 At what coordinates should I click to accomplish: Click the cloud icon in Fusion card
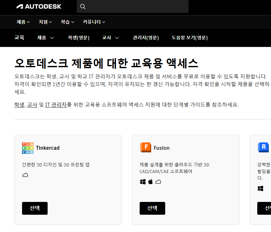click(x=158, y=182)
